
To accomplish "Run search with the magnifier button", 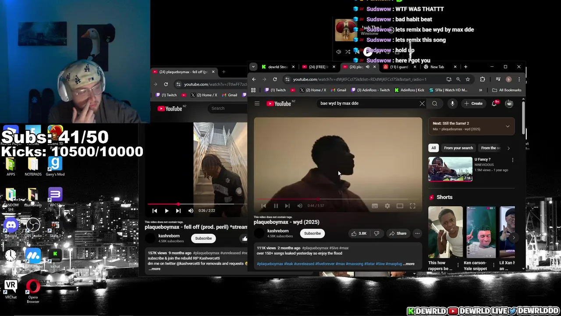I will point(435,104).
